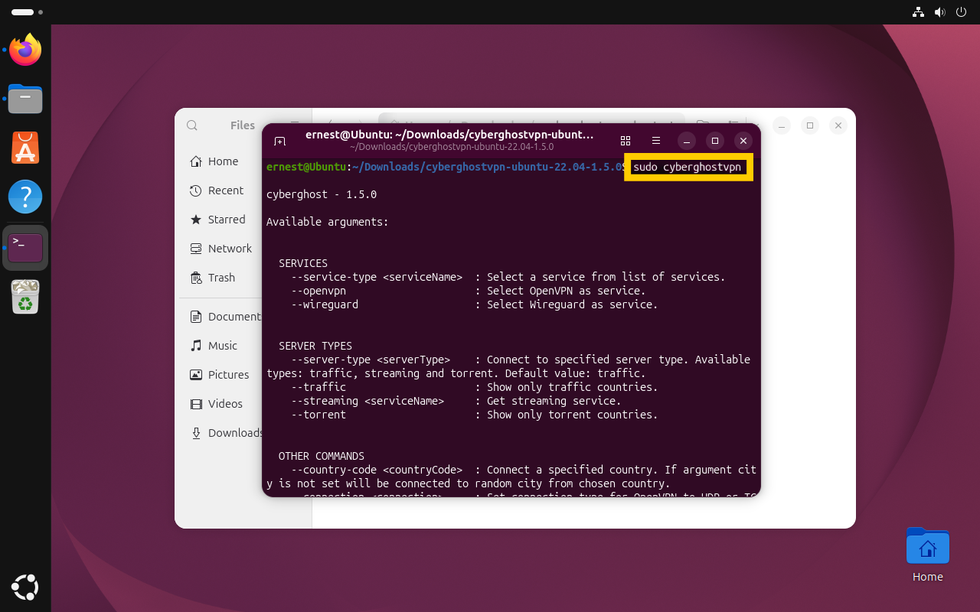Open Trash in Files sidebar
980x612 pixels.
(x=220, y=278)
